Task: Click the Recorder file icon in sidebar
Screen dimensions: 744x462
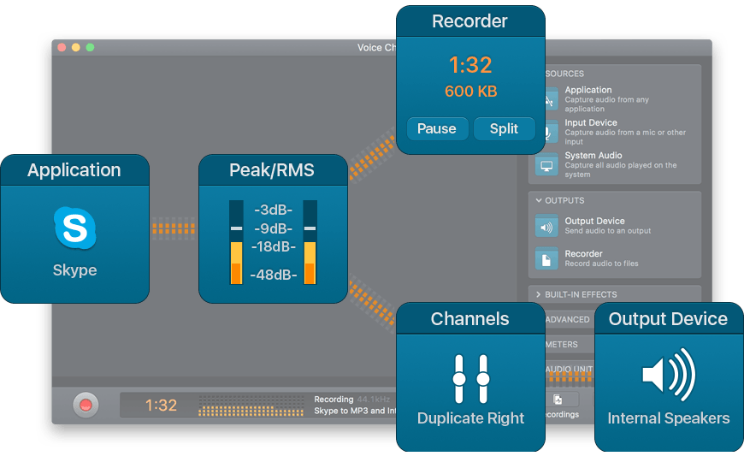Action: [x=546, y=258]
